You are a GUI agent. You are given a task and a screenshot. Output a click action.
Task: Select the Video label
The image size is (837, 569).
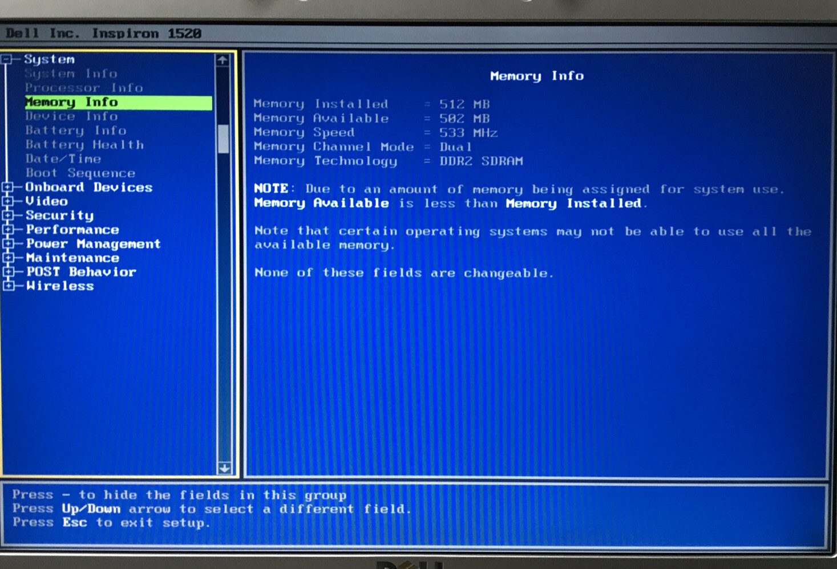point(47,201)
